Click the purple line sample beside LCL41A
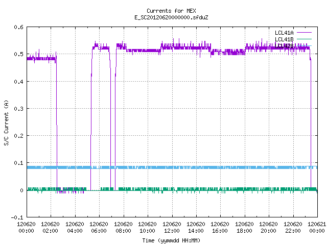The width and height of the screenshot is (327, 245). coord(304,33)
